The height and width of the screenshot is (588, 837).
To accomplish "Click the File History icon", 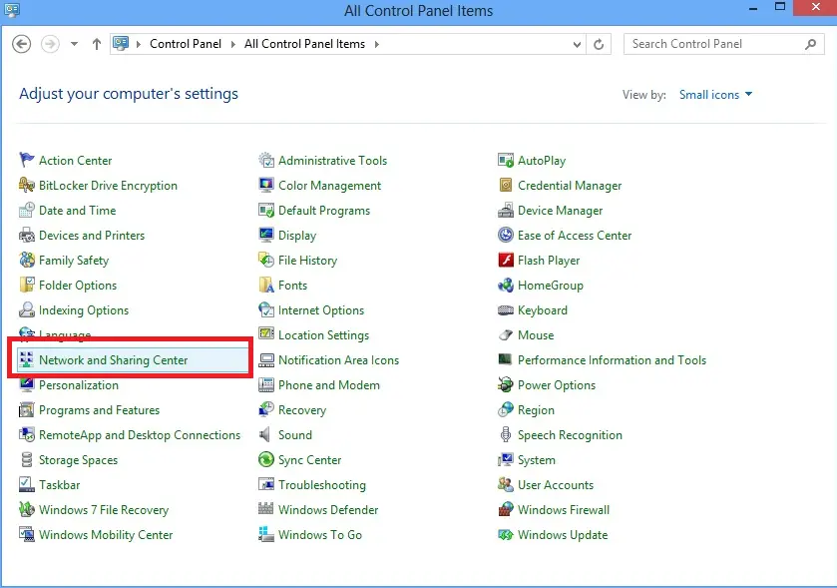I will click(265, 261).
